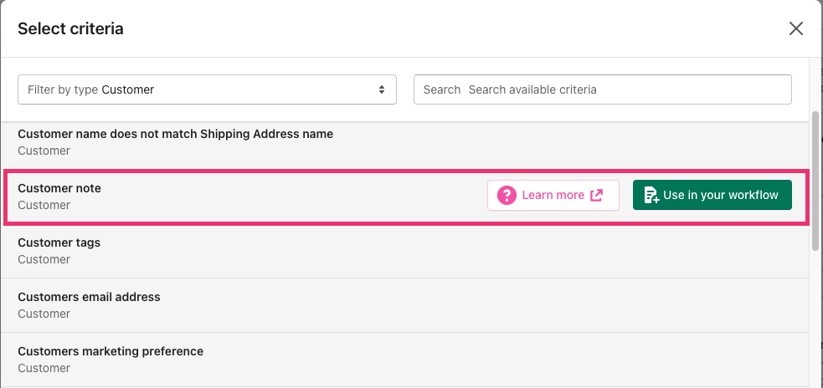Viewport: 823px width, 388px height.
Task: Open the Filter by type dropdown
Action: (x=207, y=89)
